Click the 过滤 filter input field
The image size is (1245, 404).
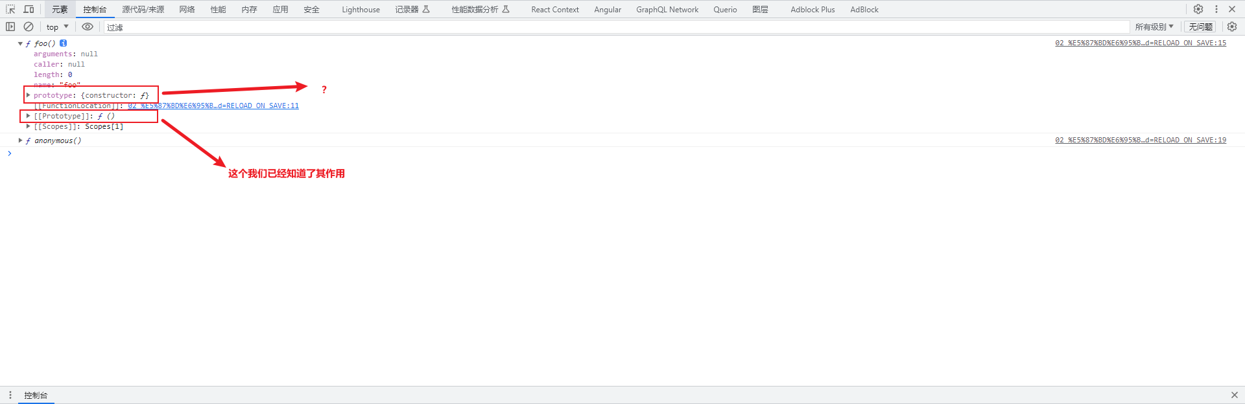pos(584,27)
